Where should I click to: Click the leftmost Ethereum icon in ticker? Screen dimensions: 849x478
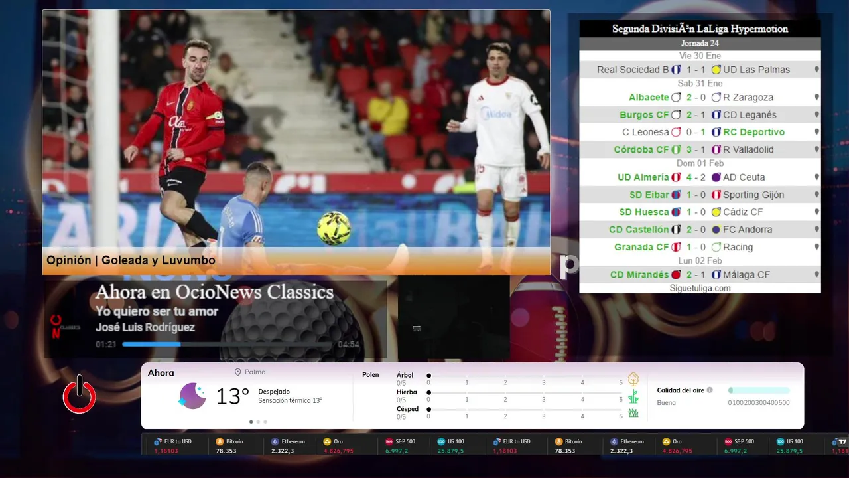click(275, 441)
